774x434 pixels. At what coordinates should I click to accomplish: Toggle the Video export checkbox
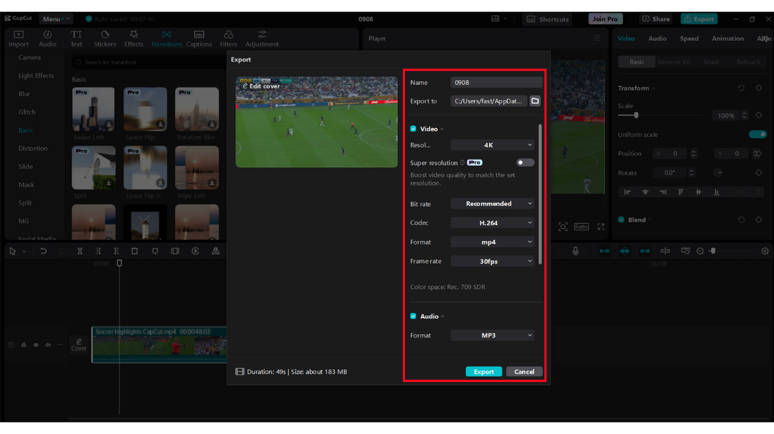point(413,129)
